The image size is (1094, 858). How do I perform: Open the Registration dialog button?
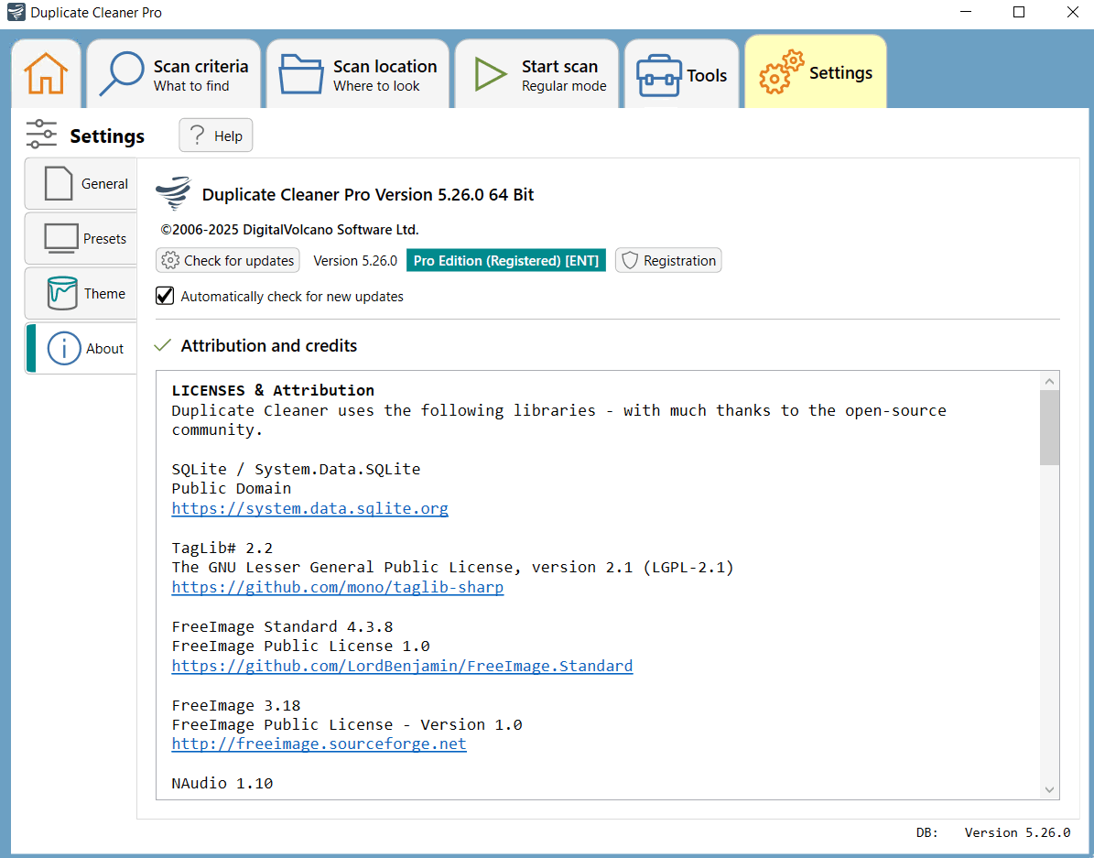[668, 260]
